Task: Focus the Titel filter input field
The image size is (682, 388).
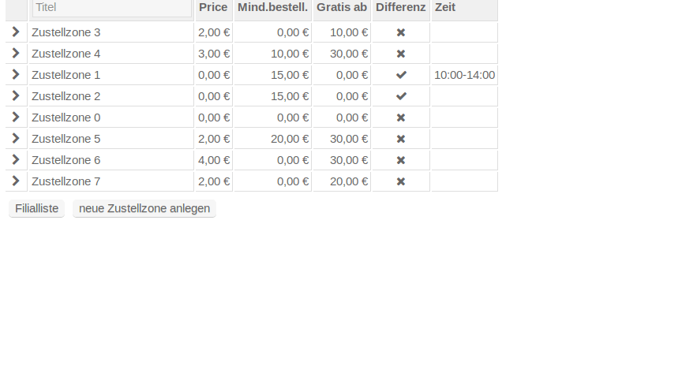Action: click(111, 8)
